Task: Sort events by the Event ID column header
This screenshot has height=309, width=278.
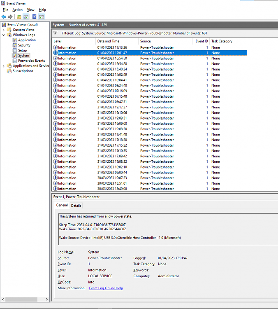Action: pos(202,41)
